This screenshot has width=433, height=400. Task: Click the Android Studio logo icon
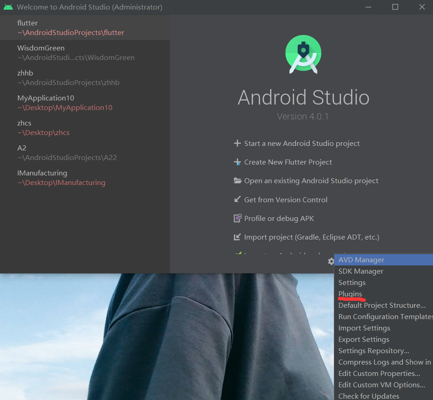coord(303,55)
